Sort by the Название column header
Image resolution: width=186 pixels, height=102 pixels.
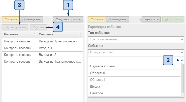pos(20,34)
